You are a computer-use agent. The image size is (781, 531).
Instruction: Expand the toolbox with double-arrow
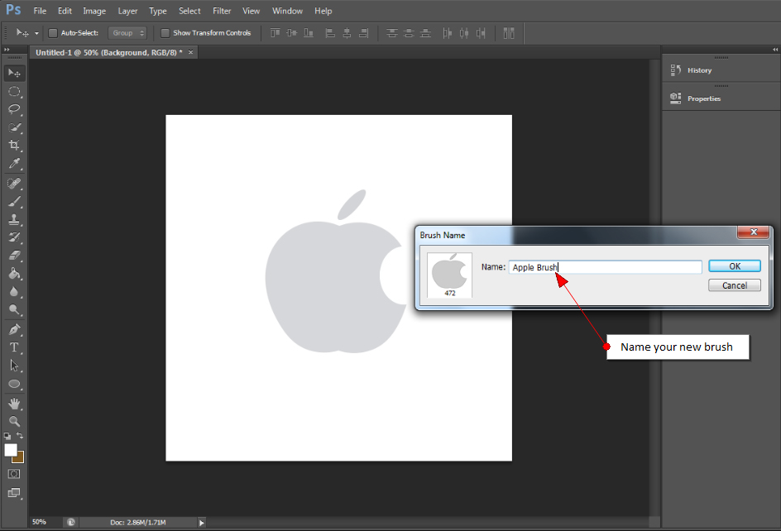[x=7, y=50]
